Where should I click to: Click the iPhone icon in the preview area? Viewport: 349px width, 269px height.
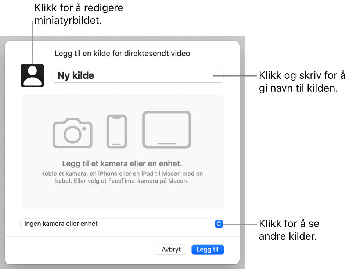tap(116, 132)
